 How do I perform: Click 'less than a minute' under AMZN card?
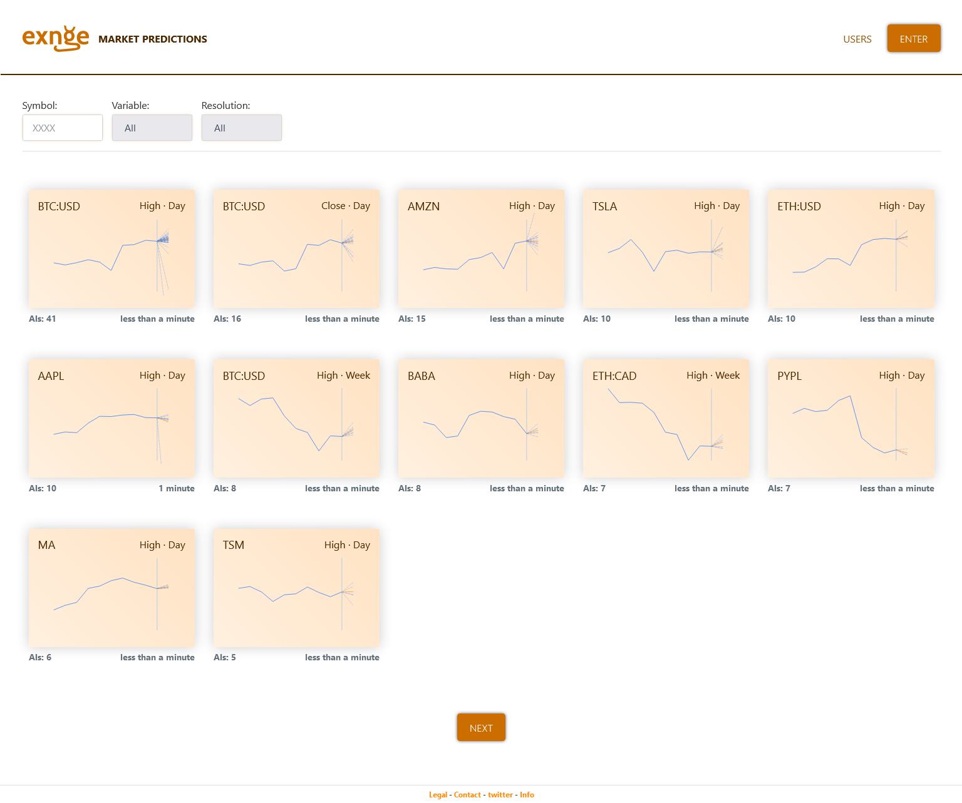(x=527, y=319)
